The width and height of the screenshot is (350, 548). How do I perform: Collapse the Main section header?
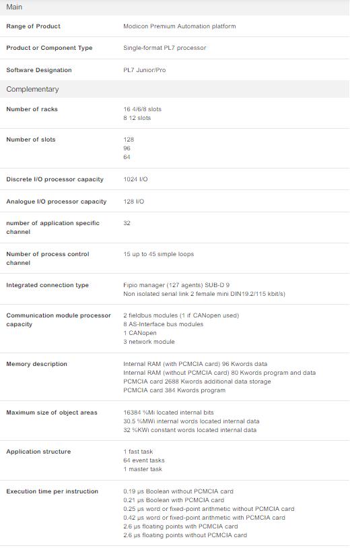[x=174, y=7]
